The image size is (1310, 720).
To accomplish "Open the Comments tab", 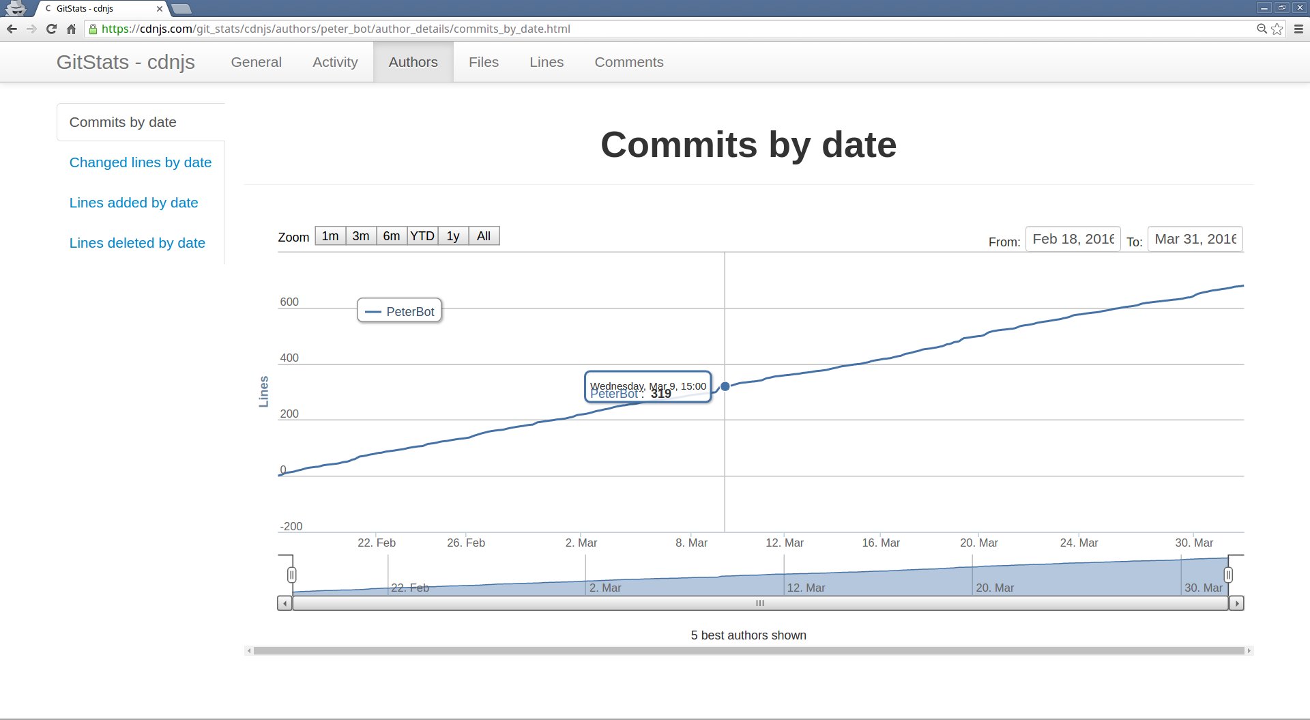I will [629, 62].
